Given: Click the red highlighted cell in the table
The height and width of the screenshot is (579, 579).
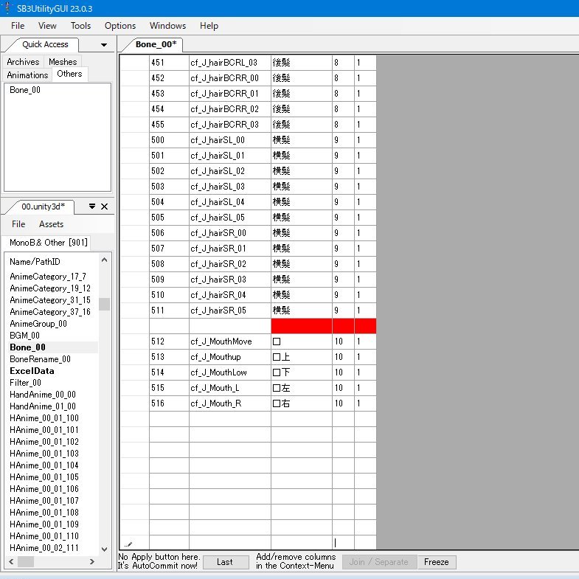Looking at the screenshot, I should 301,326.
